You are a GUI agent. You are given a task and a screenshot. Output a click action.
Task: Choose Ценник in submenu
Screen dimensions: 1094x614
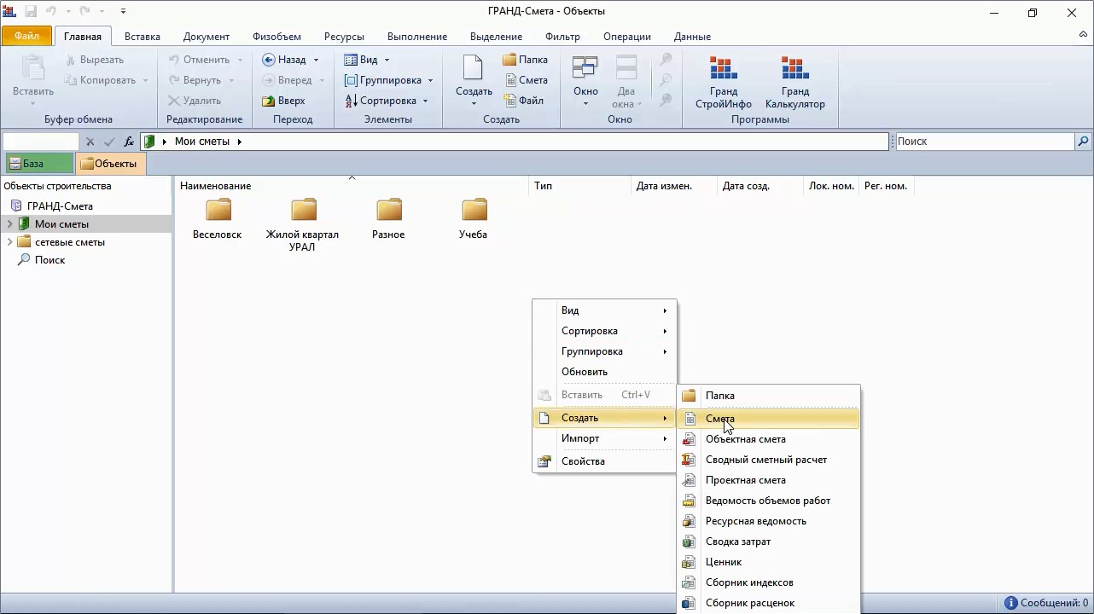coord(768,562)
